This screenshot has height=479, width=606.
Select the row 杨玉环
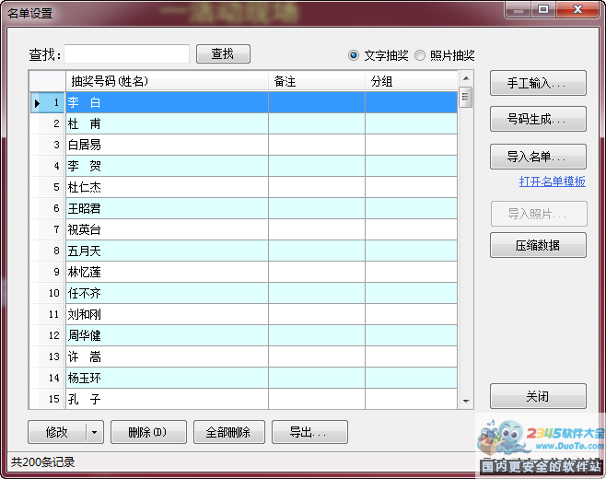(x=243, y=378)
